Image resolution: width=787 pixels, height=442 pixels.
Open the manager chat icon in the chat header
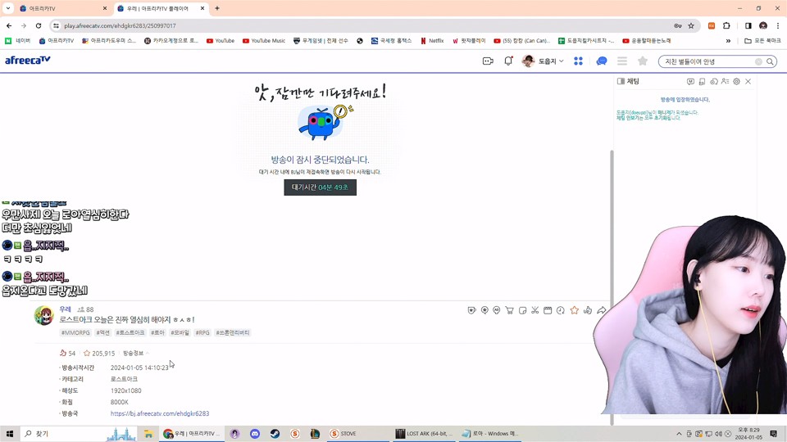690,81
